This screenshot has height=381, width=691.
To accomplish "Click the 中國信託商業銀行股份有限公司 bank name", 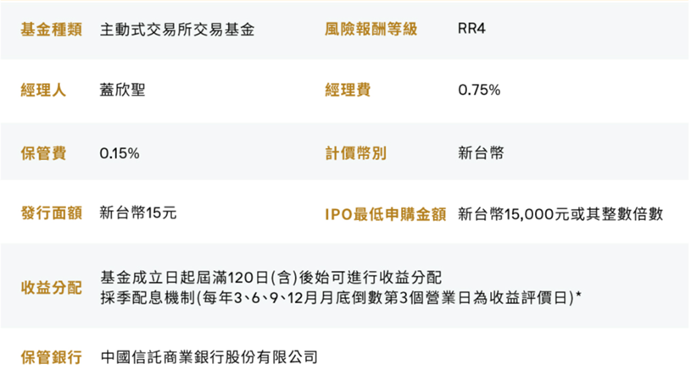I will (209, 356).
